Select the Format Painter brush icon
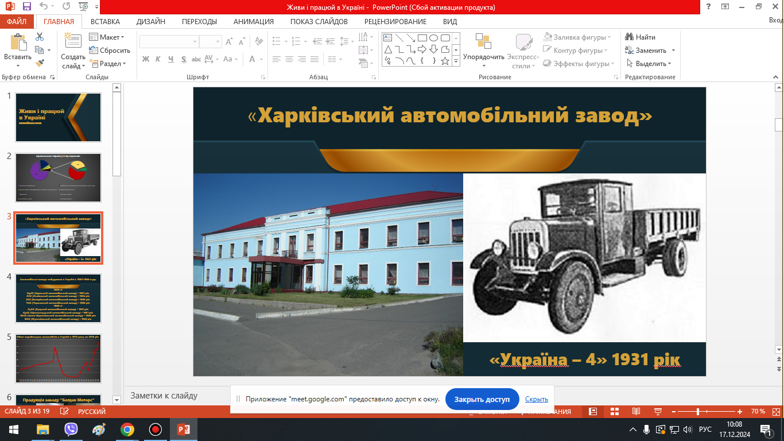The height and width of the screenshot is (441, 784). 40,63
